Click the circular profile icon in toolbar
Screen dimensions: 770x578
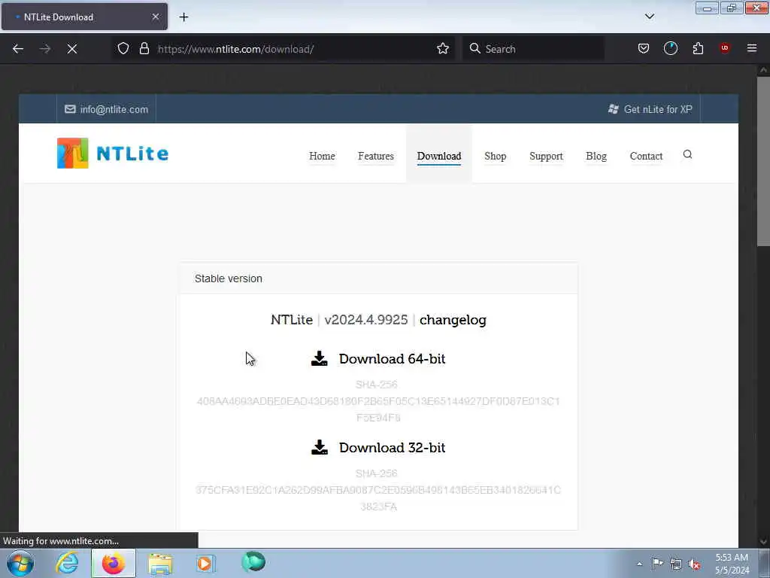click(x=670, y=48)
